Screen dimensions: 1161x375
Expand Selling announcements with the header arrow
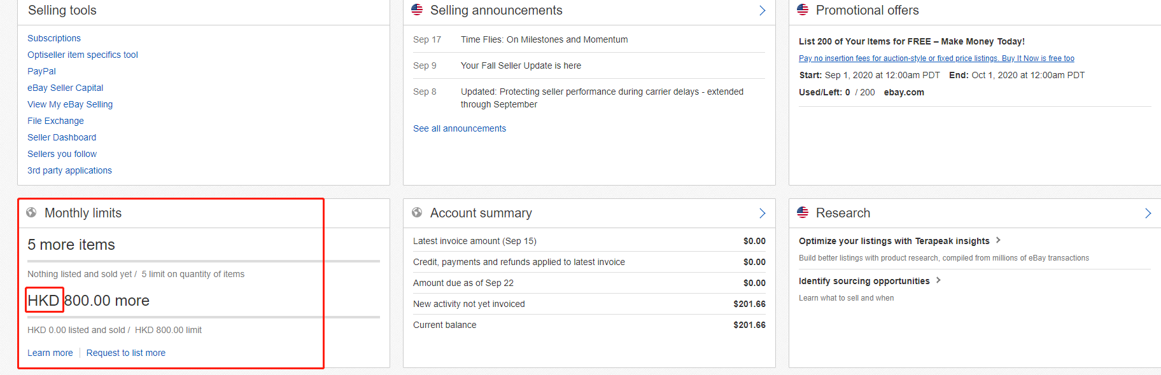click(762, 10)
